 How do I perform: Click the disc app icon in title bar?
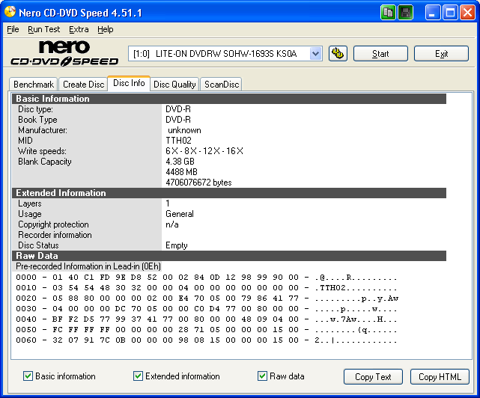click(x=10, y=12)
